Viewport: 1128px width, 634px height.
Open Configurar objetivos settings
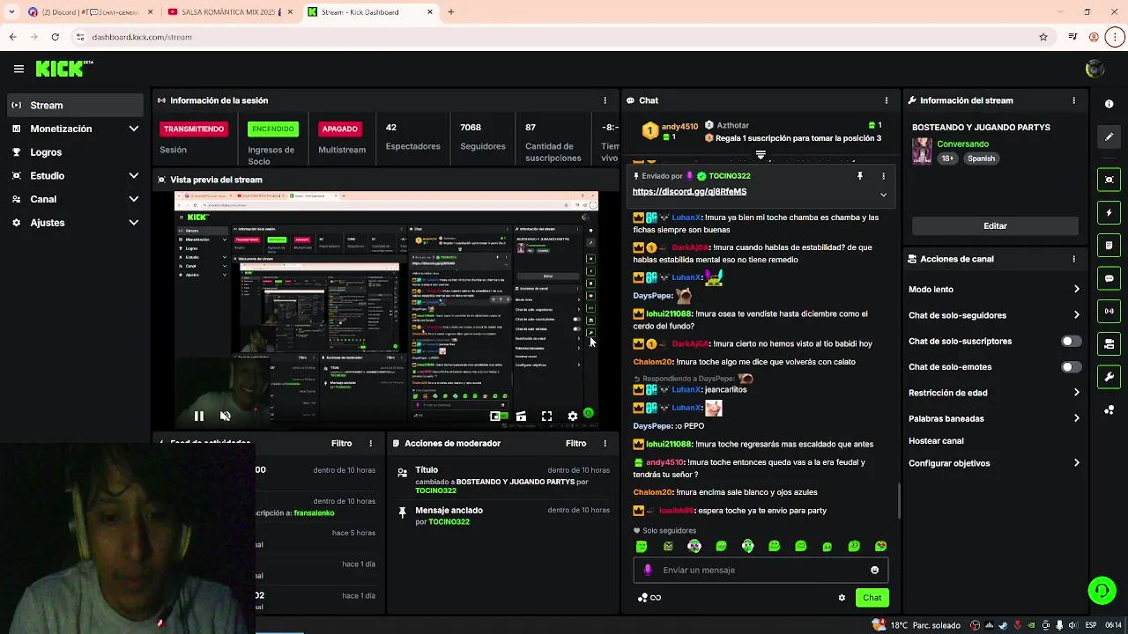994,463
